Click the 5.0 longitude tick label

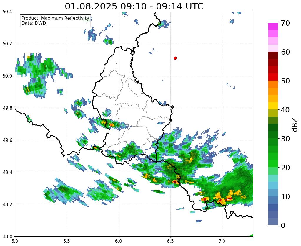click(15, 241)
